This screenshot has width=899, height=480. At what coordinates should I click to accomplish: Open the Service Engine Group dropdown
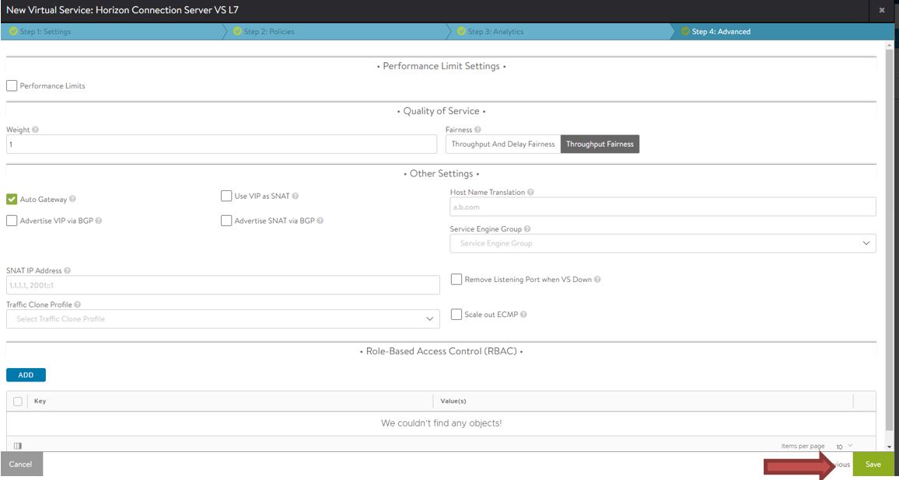point(663,243)
